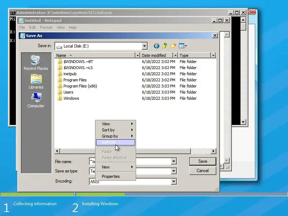The width and height of the screenshot is (288, 216).
Task: Expand the Sort by submenu
Action: pos(116,130)
